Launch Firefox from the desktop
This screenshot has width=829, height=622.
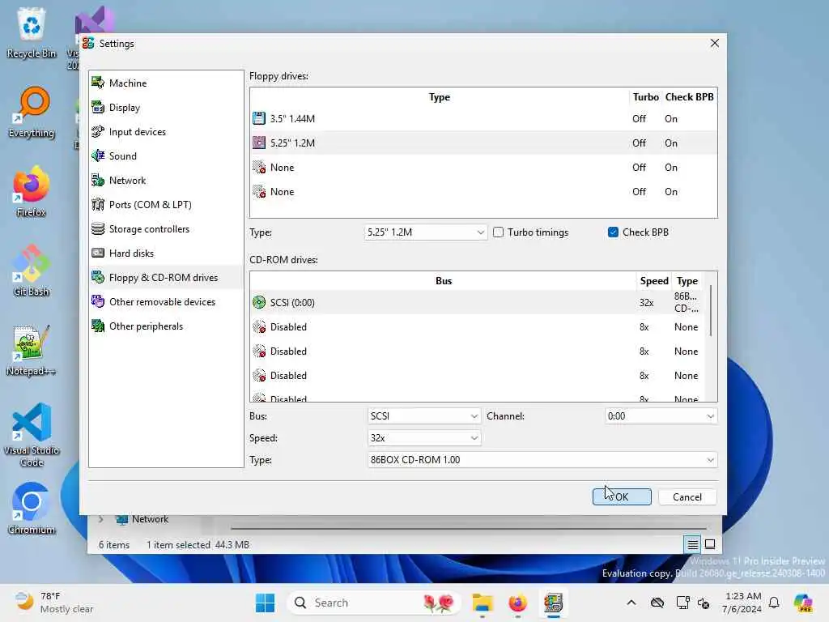[x=32, y=191]
